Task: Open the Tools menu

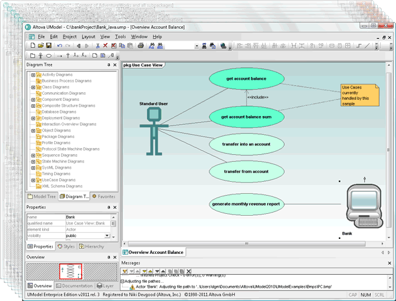Action: click(120, 37)
